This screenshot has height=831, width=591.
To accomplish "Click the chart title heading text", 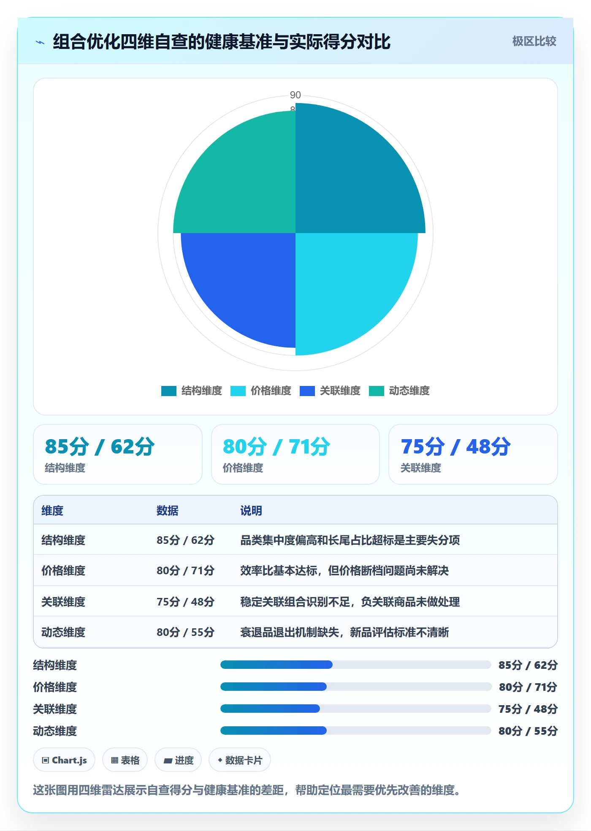I will (222, 42).
